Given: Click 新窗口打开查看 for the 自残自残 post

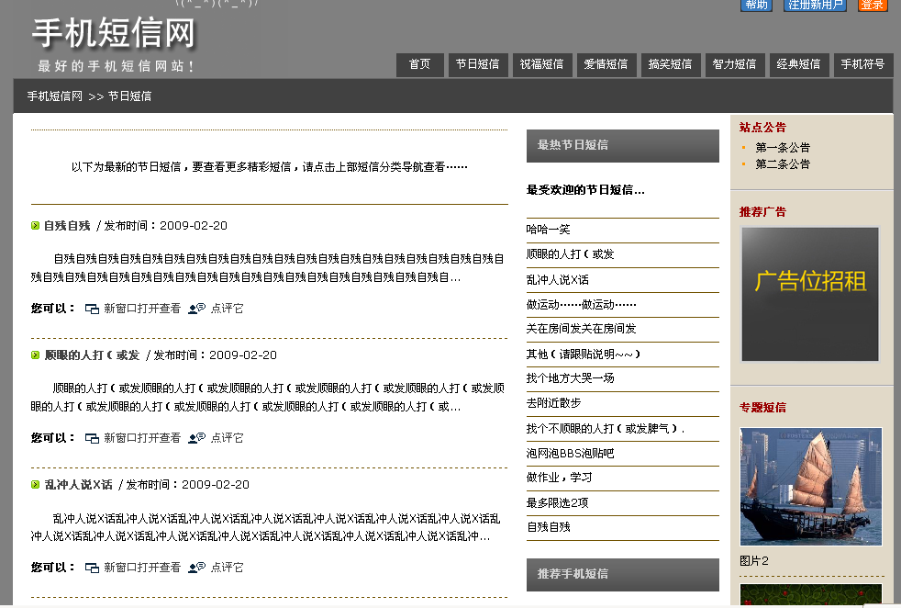Looking at the screenshot, I should (x=142, y=309).
